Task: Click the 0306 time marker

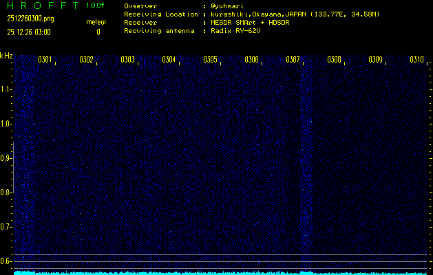Action: pos(251,60)
